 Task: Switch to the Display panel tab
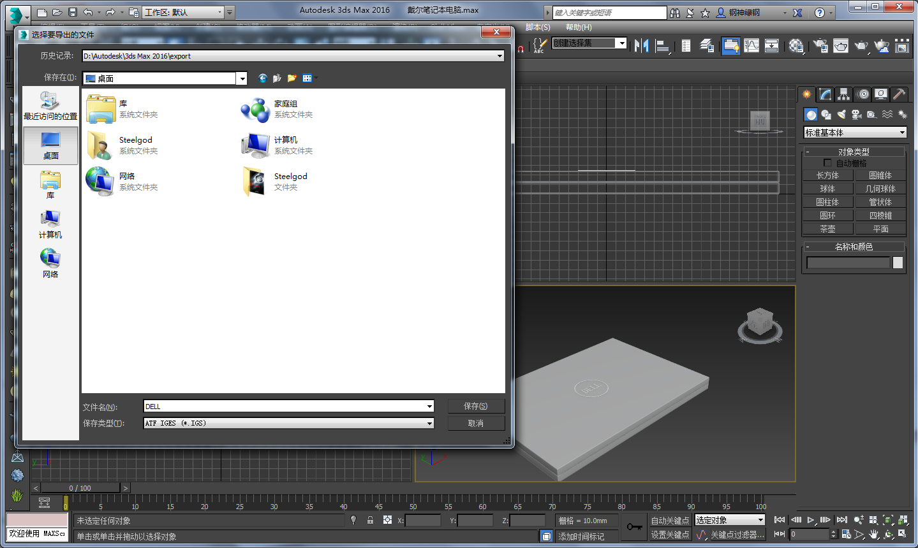click(881, 94)
